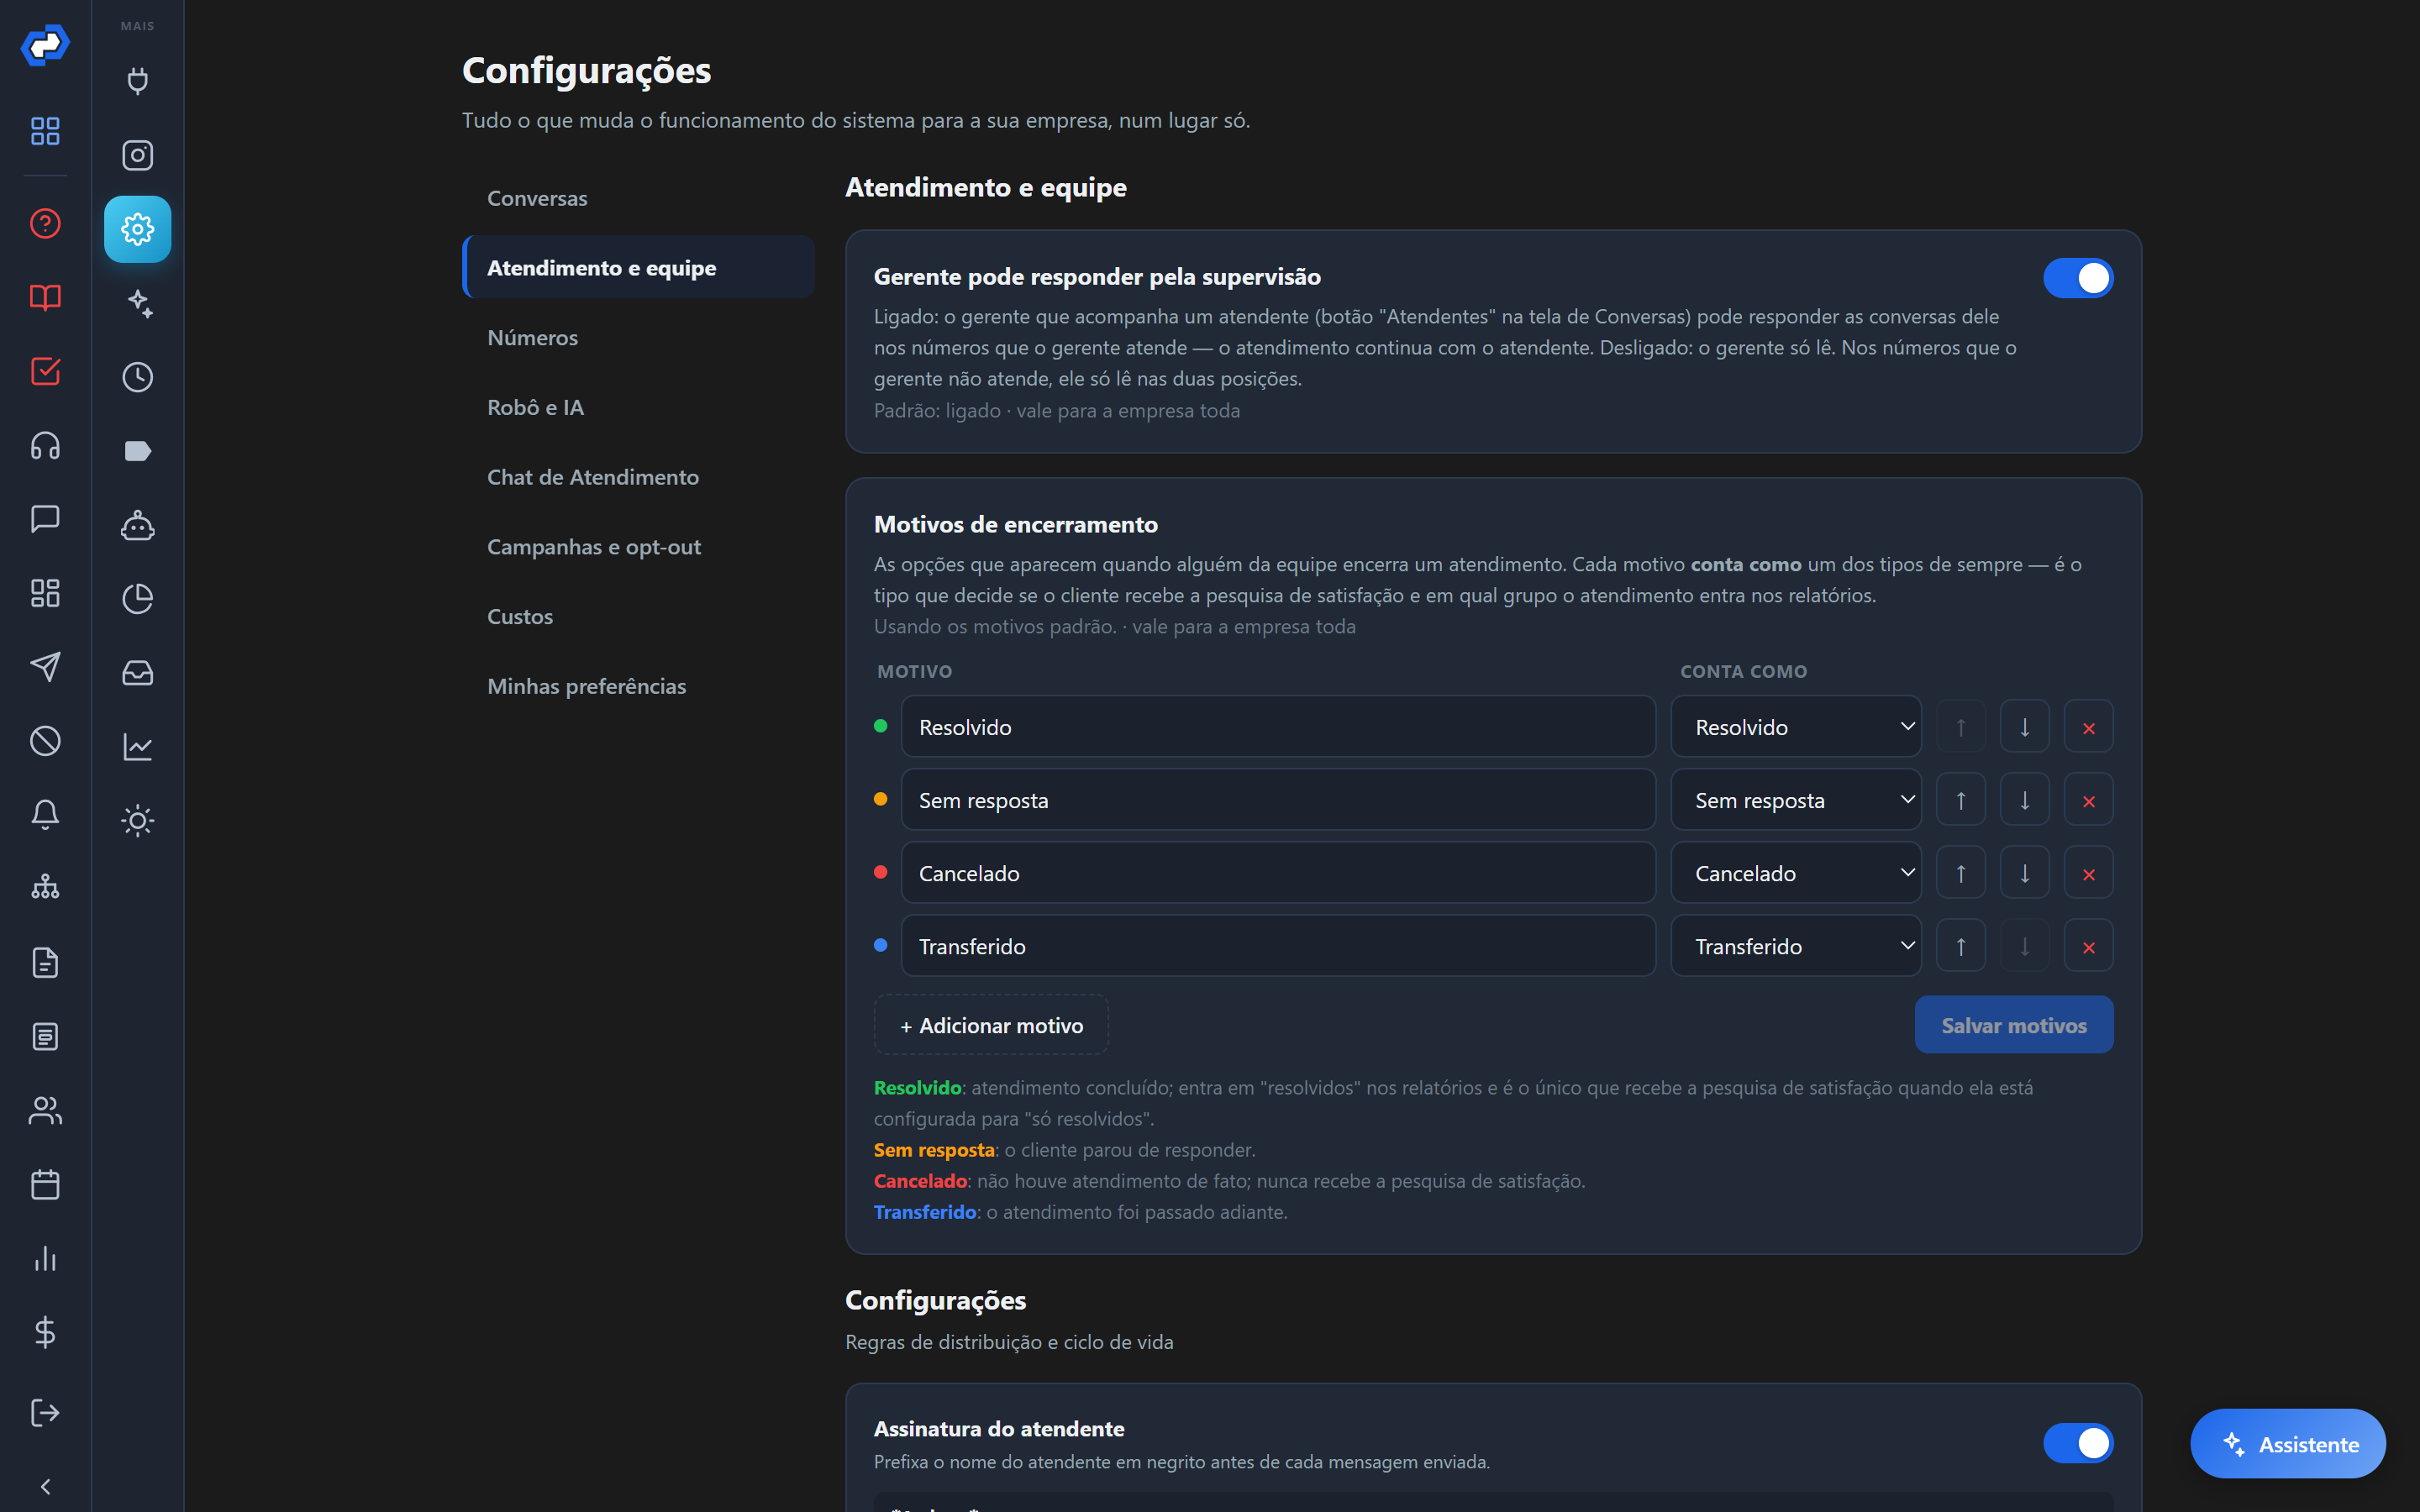Move Transferido motivo up

tap(1961, 946)
